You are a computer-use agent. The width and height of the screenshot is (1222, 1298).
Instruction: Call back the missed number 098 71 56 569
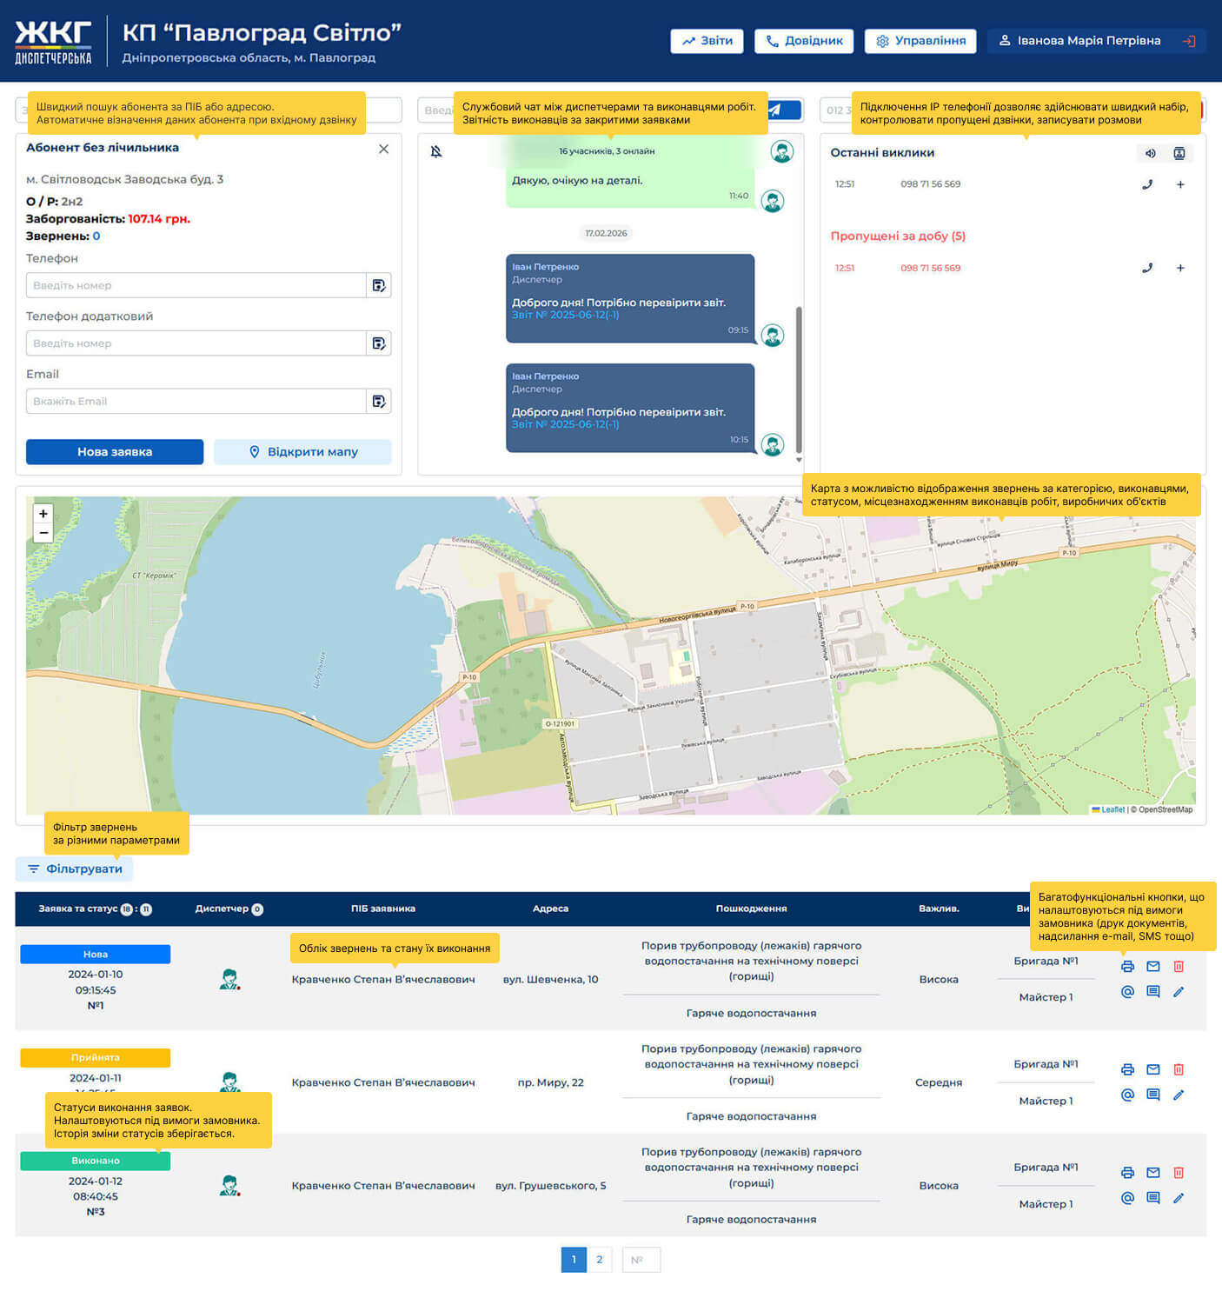point(1147,269)
